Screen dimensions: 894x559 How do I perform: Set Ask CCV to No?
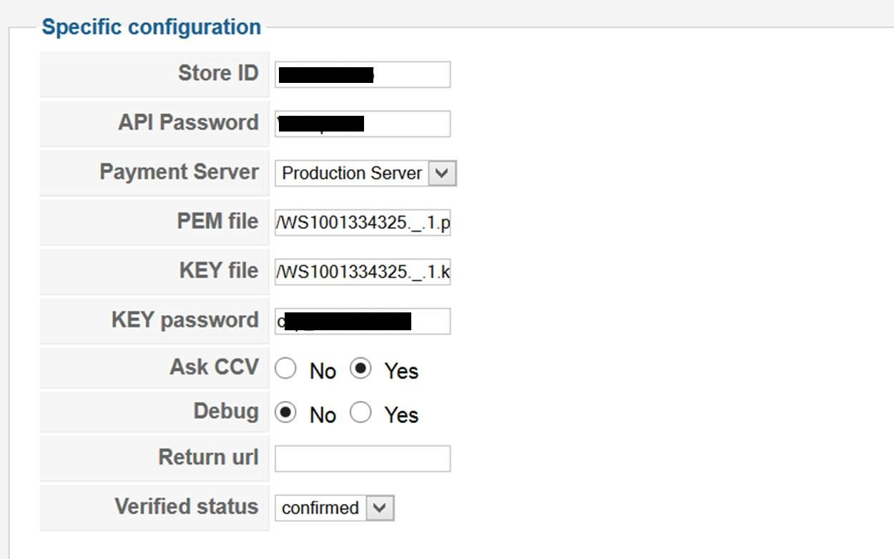click(285, 369)
